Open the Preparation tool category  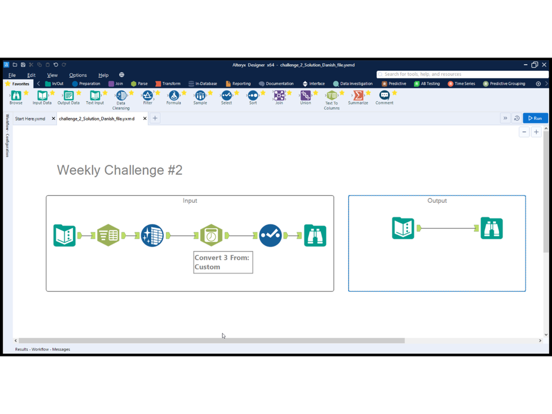[86, 84]
